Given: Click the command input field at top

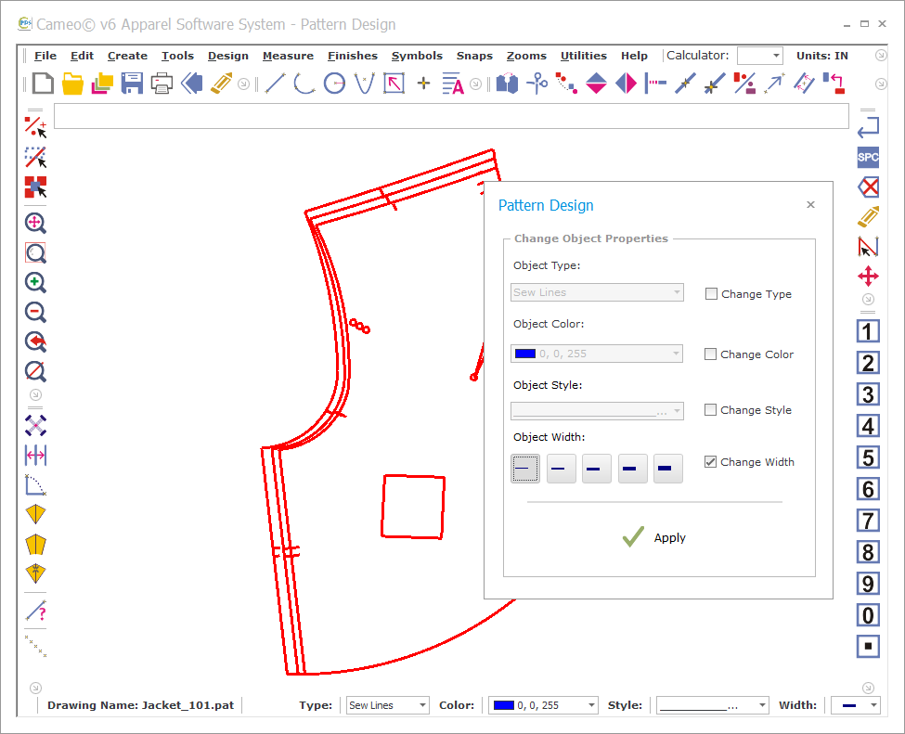Looking at the screenshot, I should pyautogui.click(x=451, y=116).
